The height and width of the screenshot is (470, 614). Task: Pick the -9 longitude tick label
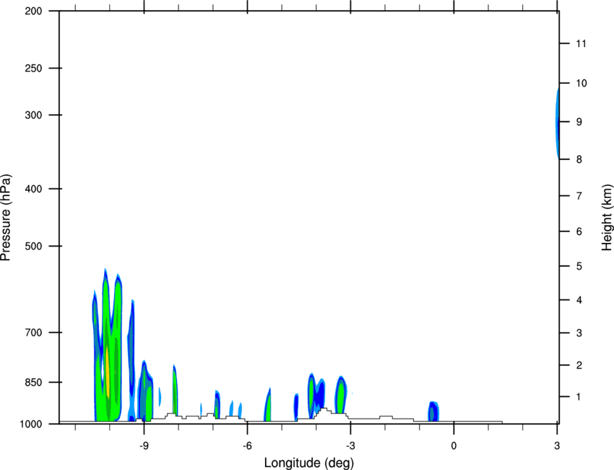[x=144, y=446]
